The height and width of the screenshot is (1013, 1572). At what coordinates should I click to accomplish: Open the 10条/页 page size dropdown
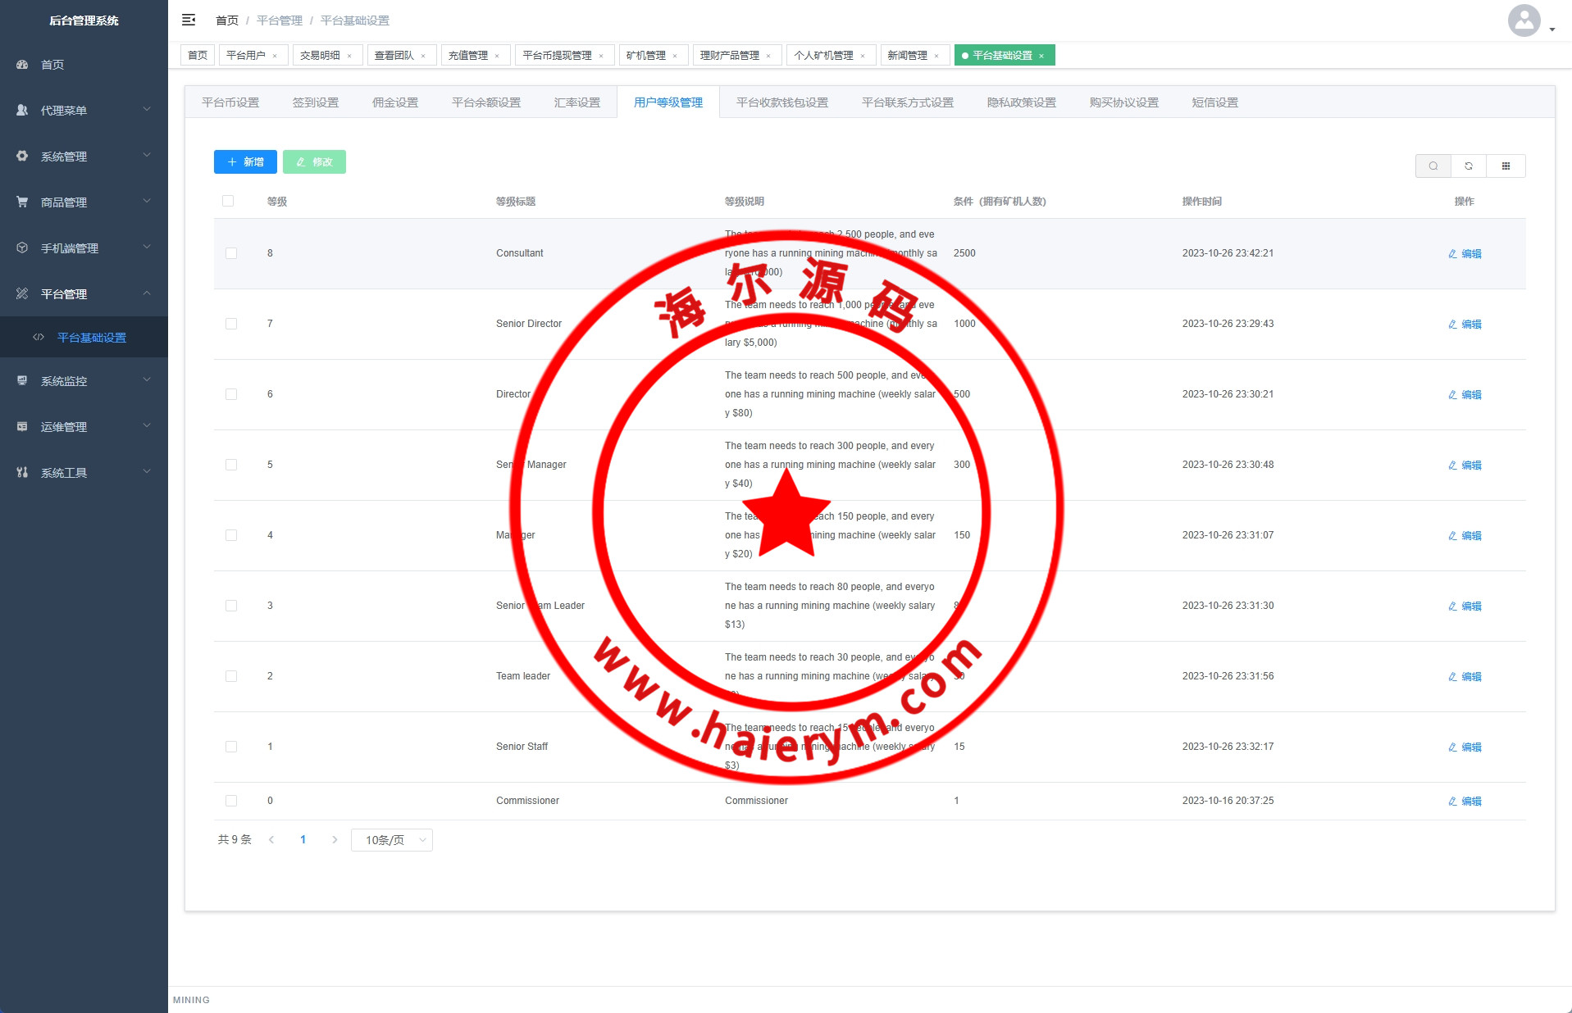point(392,839)
